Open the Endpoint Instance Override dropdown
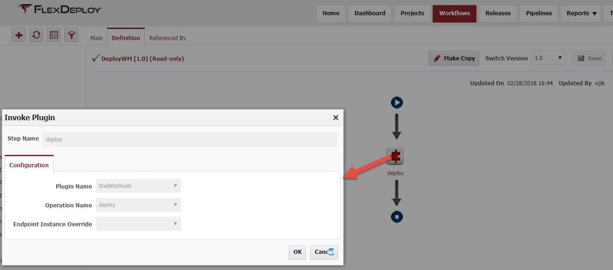This screenshot has width=613, height=270. click(138, 224)
